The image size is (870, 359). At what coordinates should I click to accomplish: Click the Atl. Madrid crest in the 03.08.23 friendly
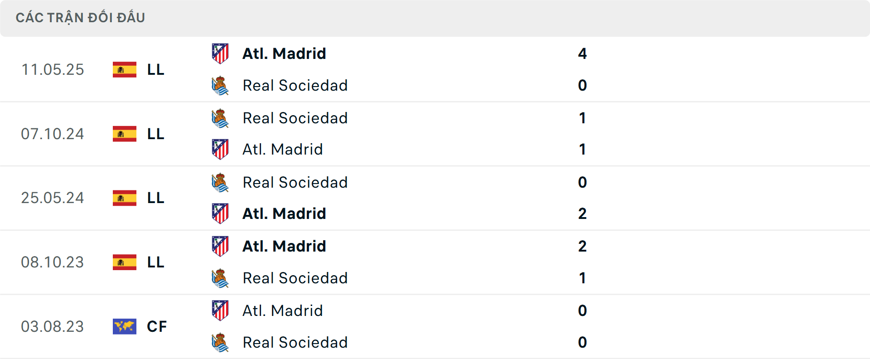[x=221, y=310]
